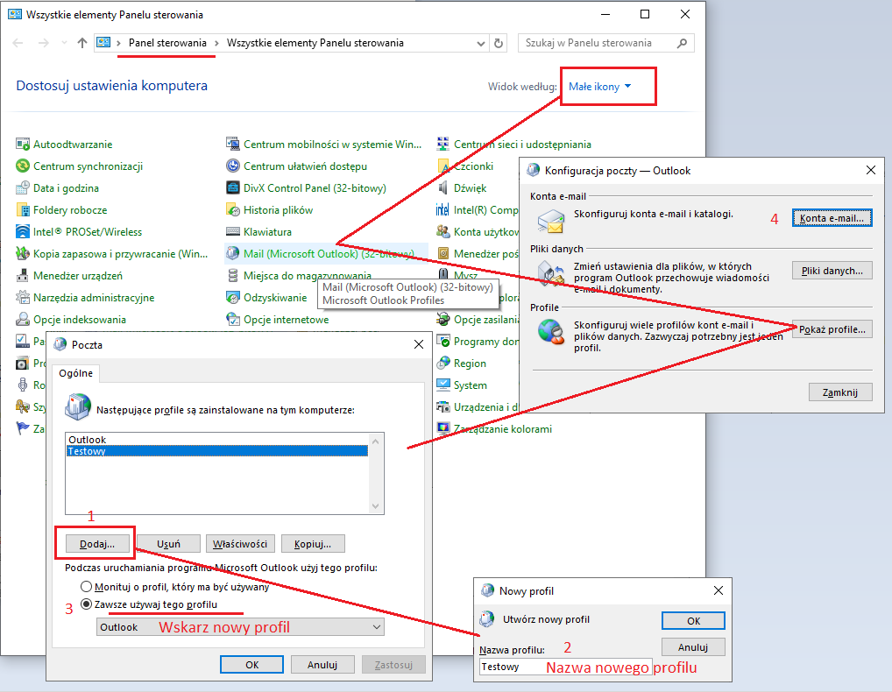Open Centrum mobilności w systemie Windows icon
Screen dimensions: 892x692
pyautogui.click(x=233, y=145)
